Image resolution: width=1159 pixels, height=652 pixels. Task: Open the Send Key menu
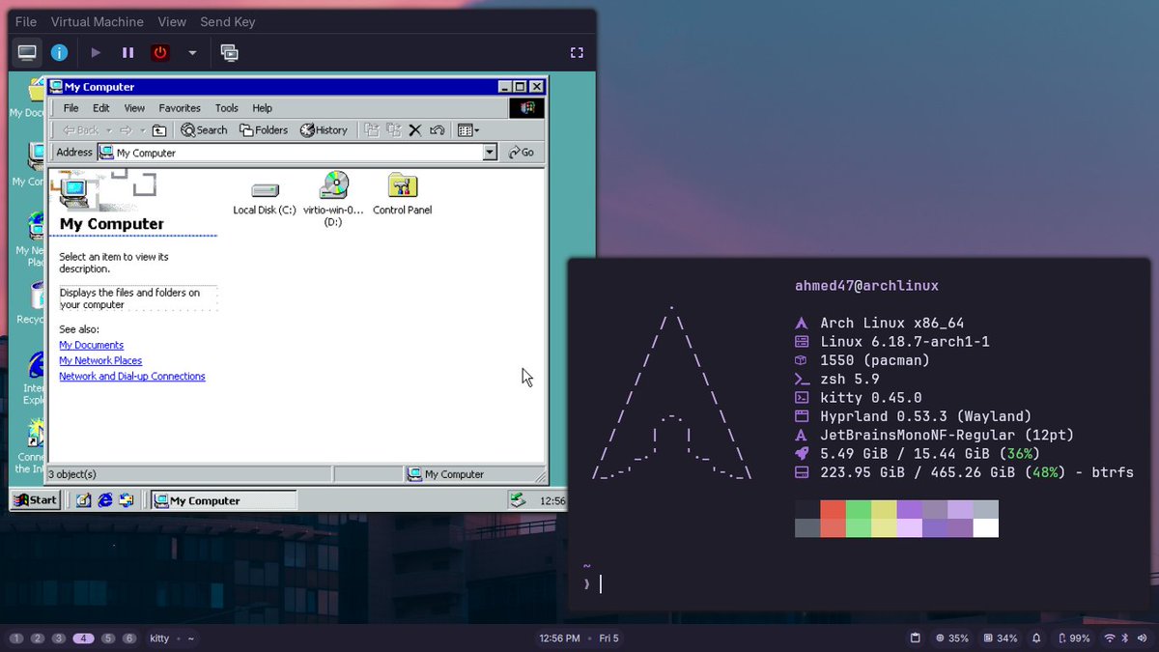228,21
